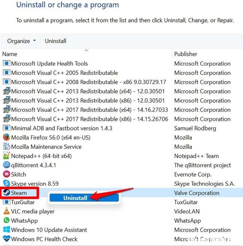Select the Skitch program name
The height and width of the screenshot is (246, 243).
coord(18,174)
